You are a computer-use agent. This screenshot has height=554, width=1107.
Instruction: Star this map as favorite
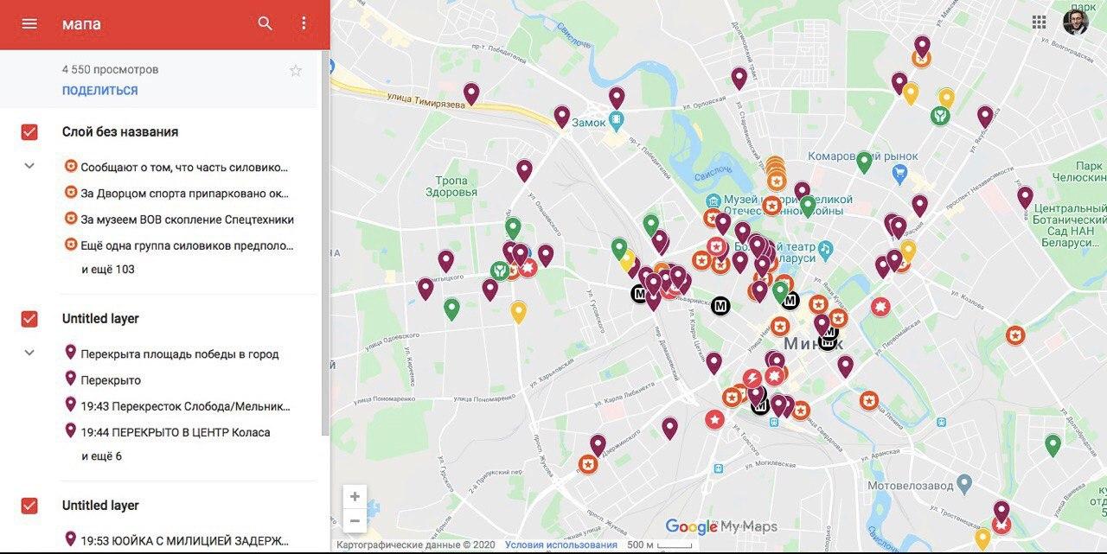(296, 71)
